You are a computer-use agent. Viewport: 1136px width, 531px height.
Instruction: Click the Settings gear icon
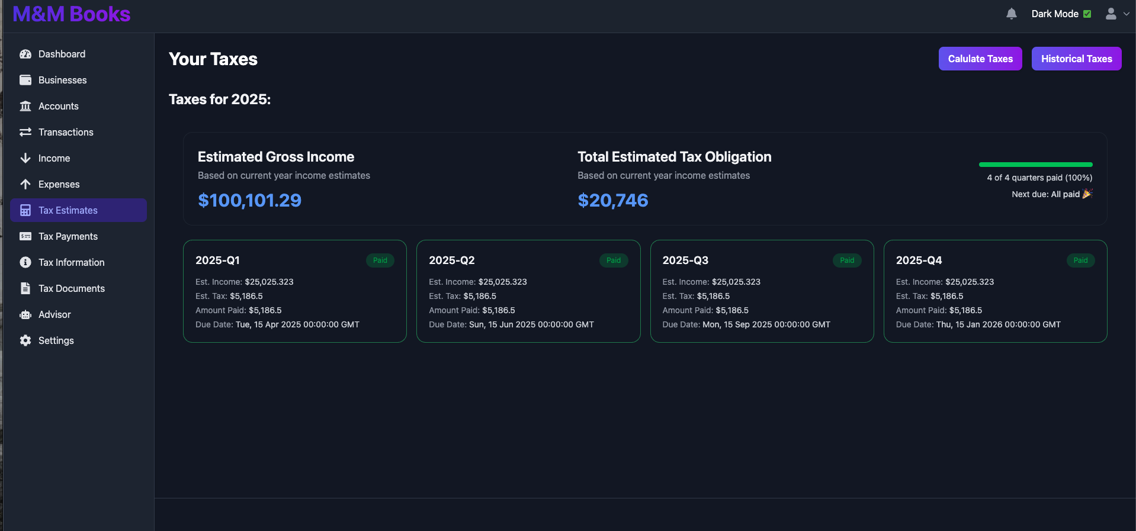pyautogui.click(x=25, y=340)
